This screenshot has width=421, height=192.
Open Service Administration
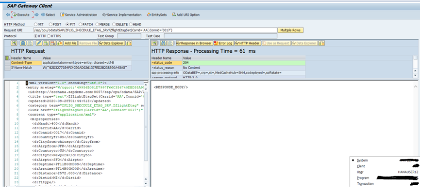click(79, 15)
